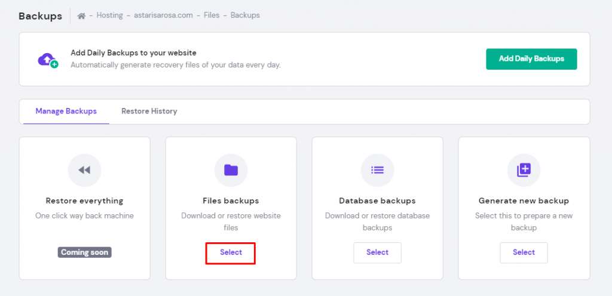The image size is (612, 296).
Task: Click the rewind Restore everything icon
Action: coord(84,170)
